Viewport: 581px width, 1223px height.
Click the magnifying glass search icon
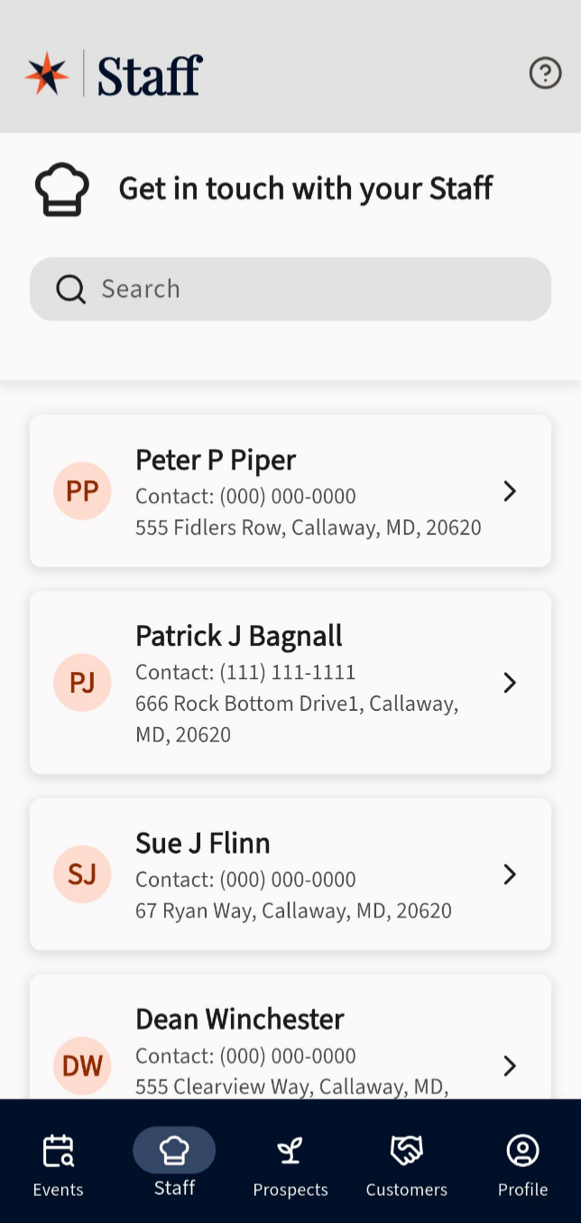pyautogui.click(x=70, y=289)
